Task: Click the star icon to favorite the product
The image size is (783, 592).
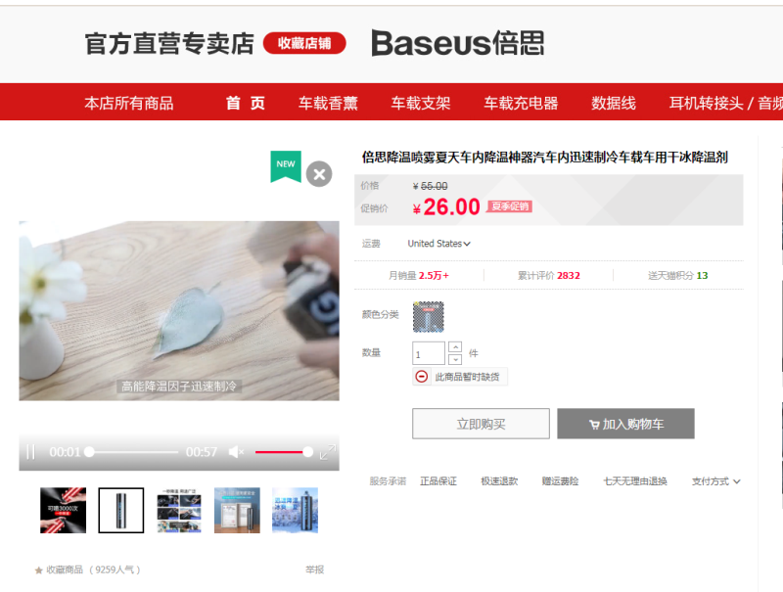Action: pyautogui.click(x=38, y=569)
